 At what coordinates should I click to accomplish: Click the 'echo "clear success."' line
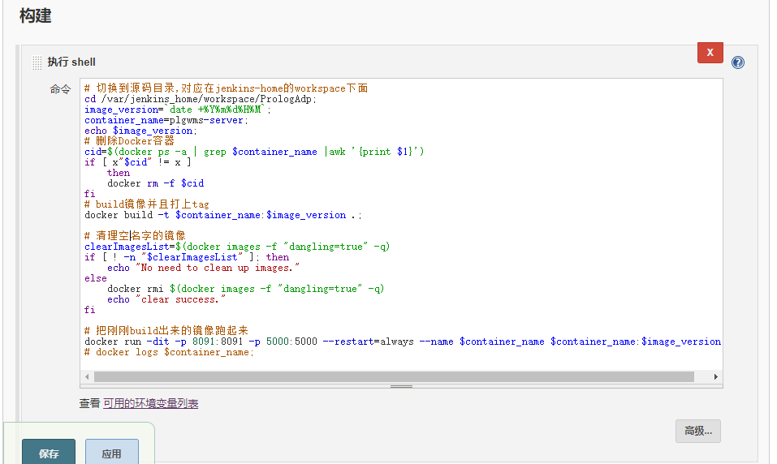click(166, 299)
